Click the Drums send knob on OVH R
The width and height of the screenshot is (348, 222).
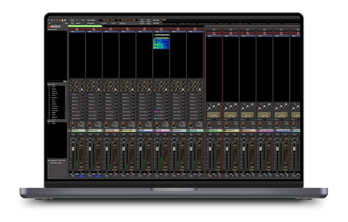tap(82, 94)
